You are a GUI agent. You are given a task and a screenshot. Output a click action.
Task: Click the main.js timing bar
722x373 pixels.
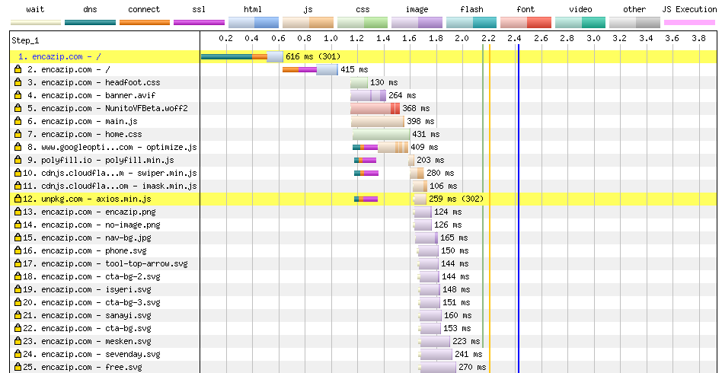coord(378,122)
